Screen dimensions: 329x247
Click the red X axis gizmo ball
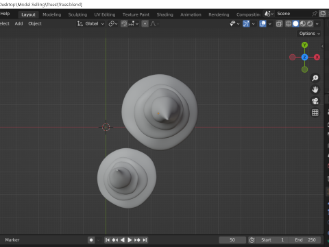tap(317, 57)
